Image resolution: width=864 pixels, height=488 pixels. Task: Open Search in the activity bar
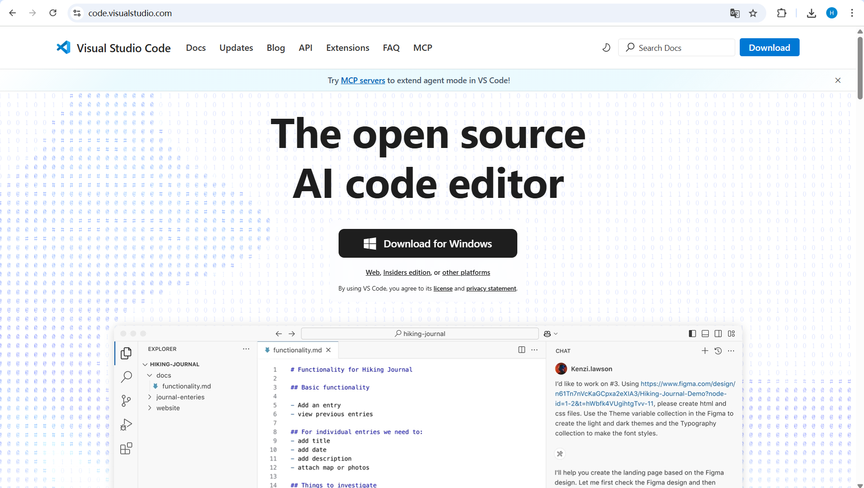pyautogui.click(x=126, y=377)
